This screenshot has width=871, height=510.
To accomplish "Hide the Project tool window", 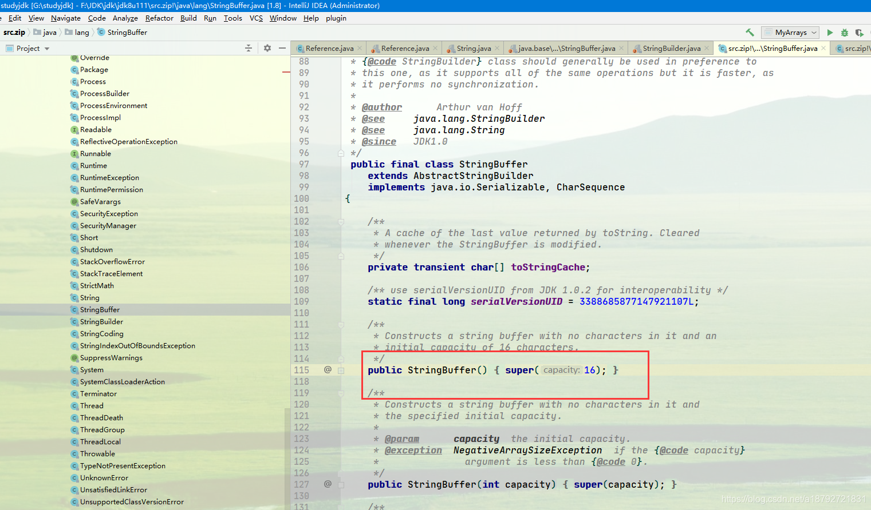I will click(282, 48).
